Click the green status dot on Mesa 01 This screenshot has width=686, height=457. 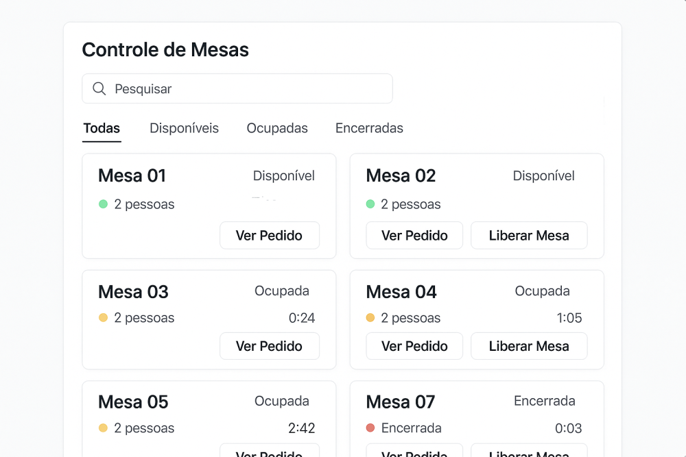coord(104,204)
